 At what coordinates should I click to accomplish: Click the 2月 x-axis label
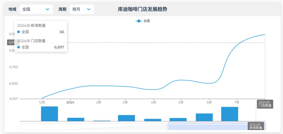[99, 102]
